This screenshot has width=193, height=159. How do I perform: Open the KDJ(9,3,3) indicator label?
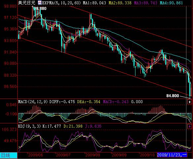point(29,126)
